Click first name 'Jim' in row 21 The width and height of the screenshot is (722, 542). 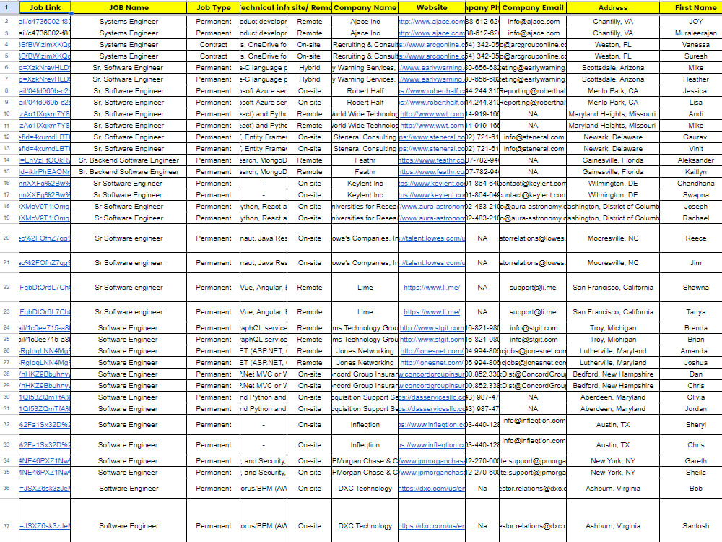tap(695, 263)
